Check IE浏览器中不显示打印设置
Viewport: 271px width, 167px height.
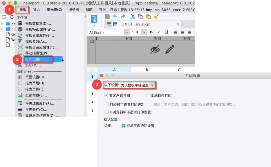click(x=107, y=112)
